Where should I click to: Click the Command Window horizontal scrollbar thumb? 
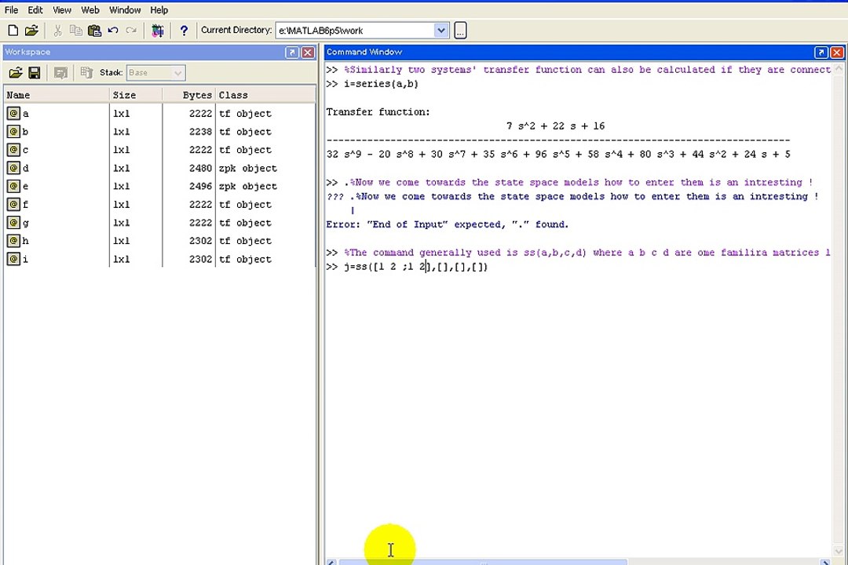483,563
